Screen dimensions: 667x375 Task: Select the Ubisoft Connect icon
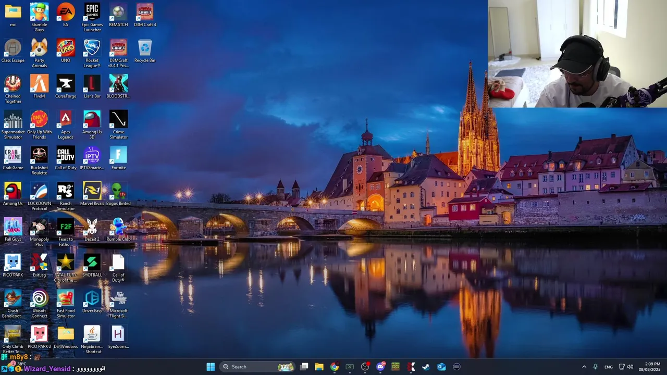pyautogui.click(x=39, y=304)
